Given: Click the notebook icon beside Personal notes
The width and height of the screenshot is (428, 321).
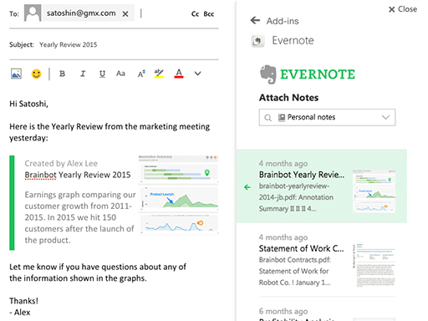Looking at the screenshot, I should click(282, 118).
